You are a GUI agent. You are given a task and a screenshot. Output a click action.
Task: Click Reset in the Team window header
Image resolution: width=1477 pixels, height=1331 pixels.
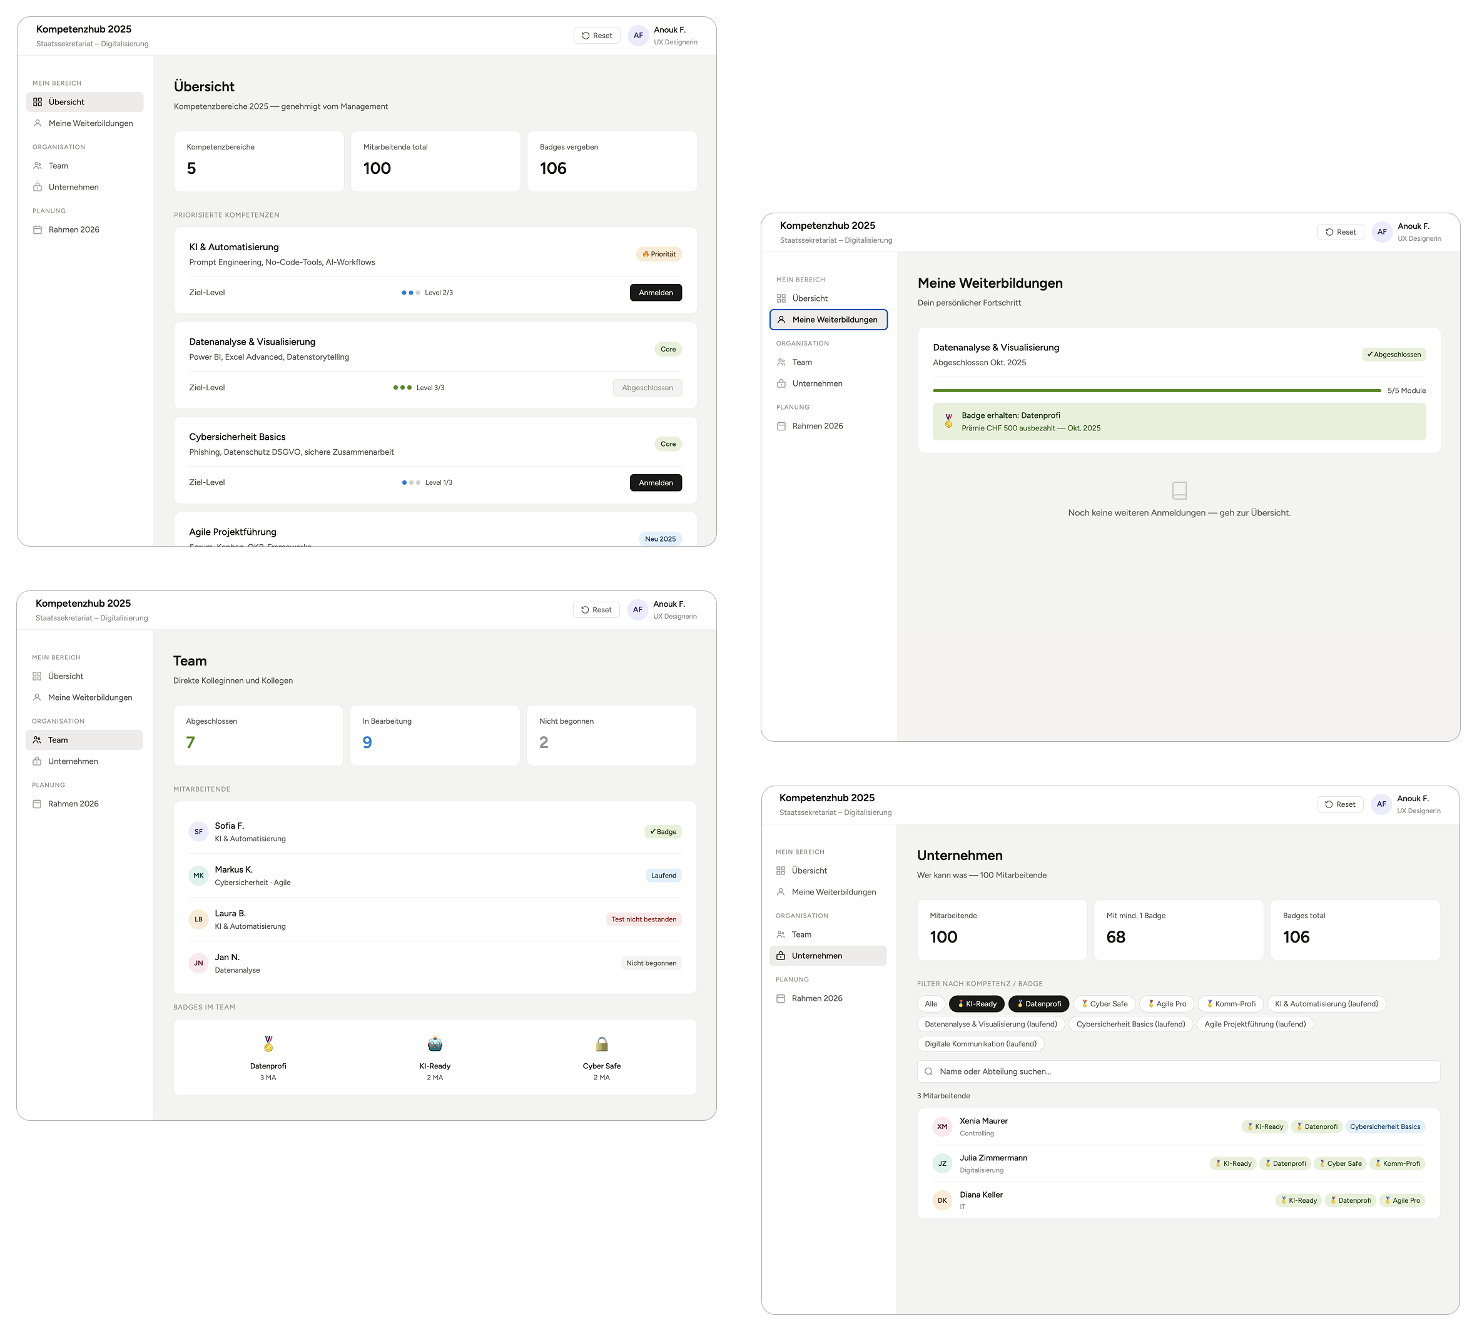coord(596,610)
